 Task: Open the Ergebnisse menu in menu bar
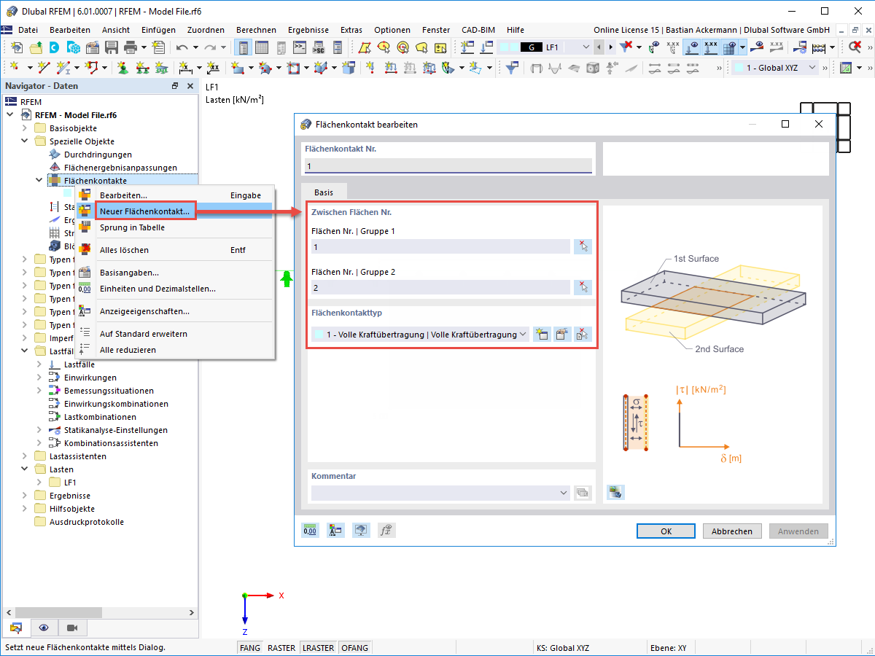click(x=308, y=30)
